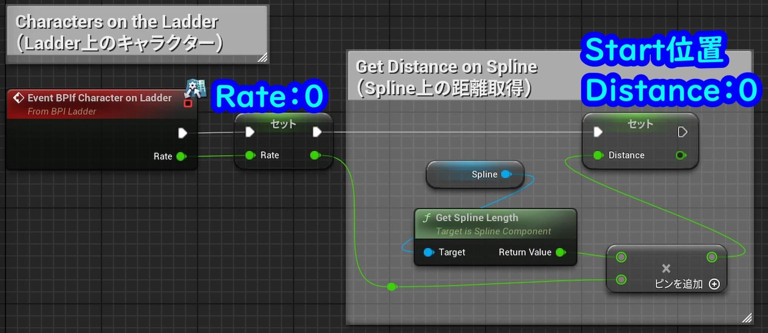768x333 pixels.
Task: Click the Spline variable node output pin
Action: pyautogui.click(x=506, y=174)
